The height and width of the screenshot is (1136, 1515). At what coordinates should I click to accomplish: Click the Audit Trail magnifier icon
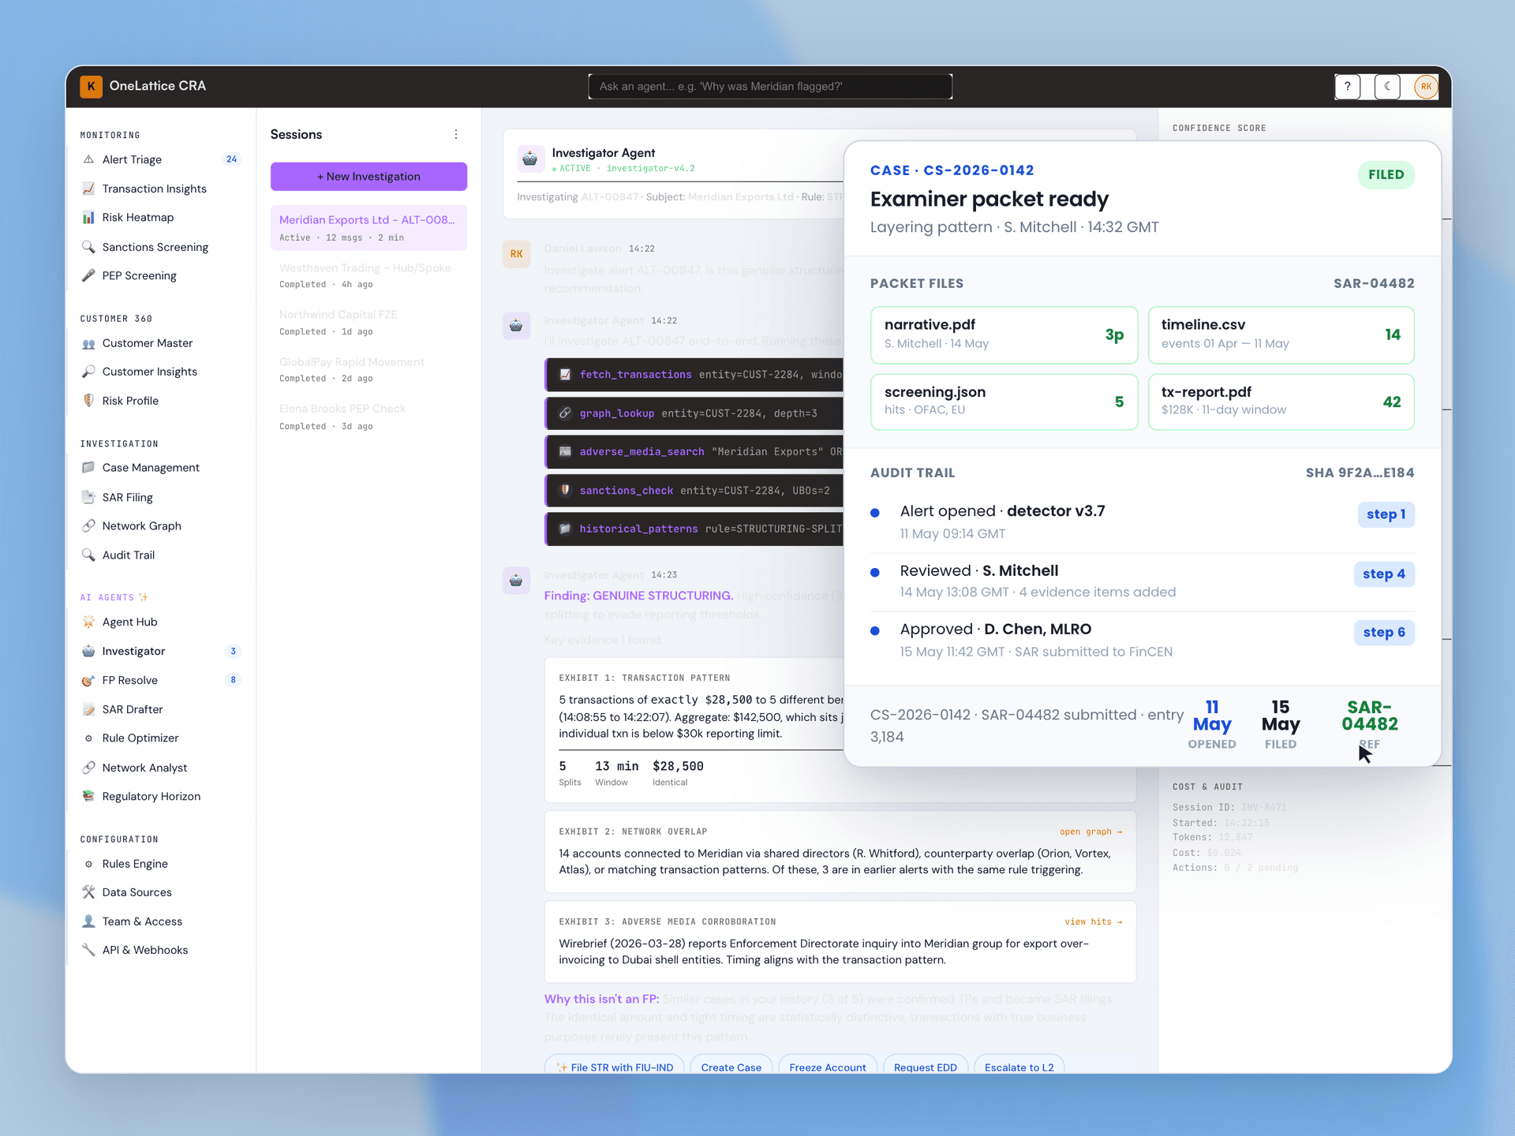pyautogui.click(x=88, y=555)
